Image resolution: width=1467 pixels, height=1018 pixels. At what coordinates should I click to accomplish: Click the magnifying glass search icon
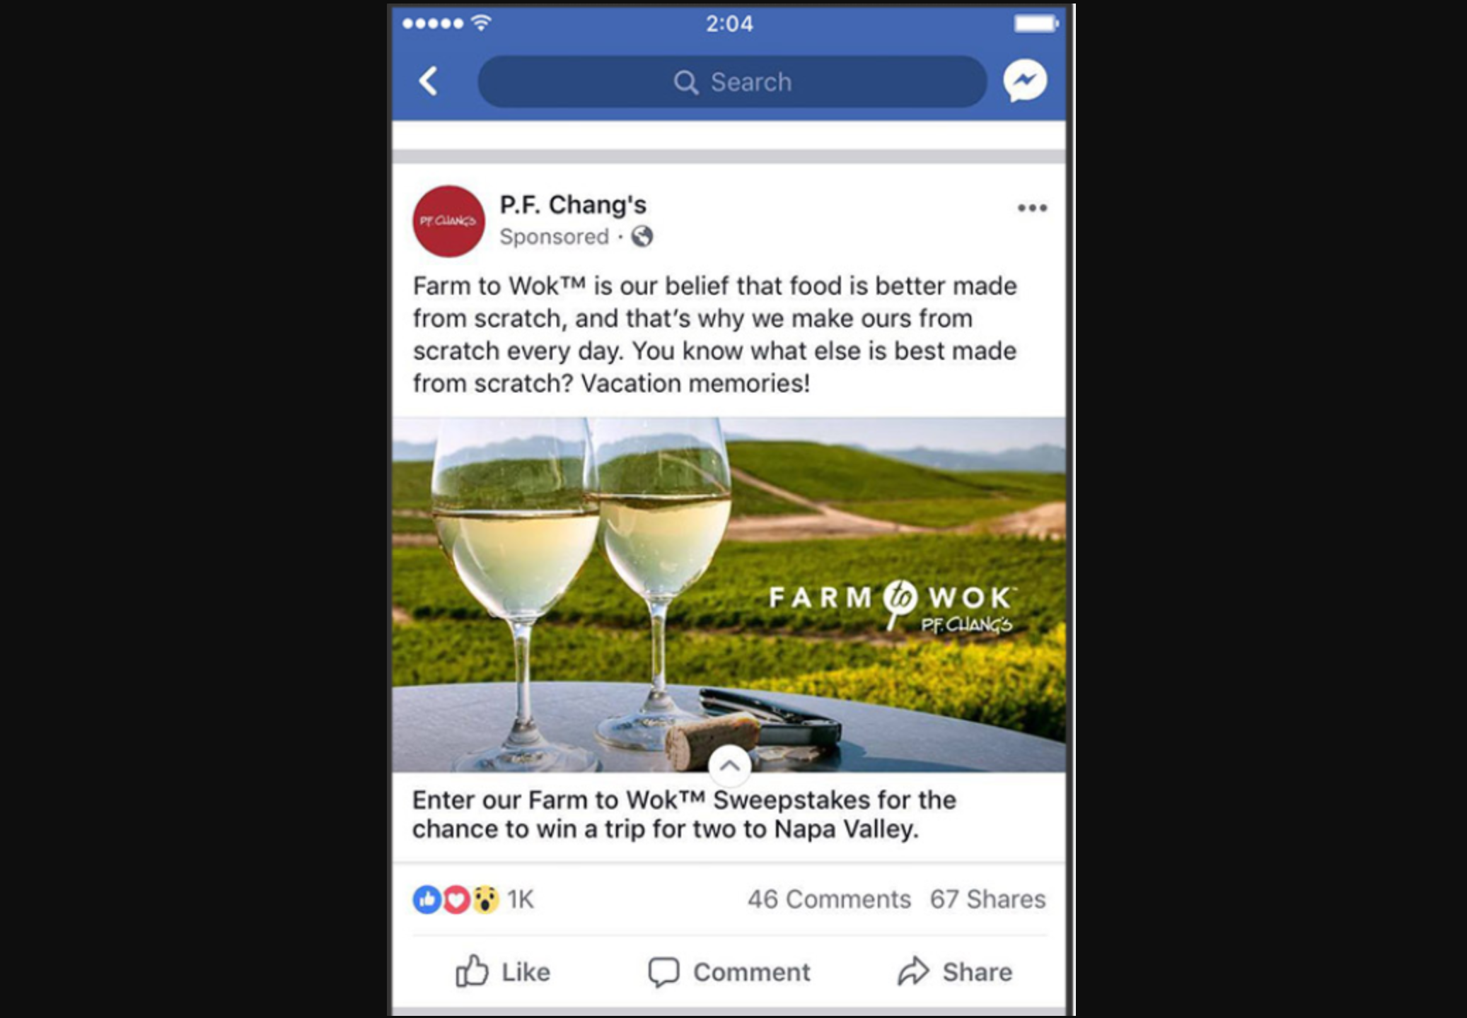[x=685, y=82]
